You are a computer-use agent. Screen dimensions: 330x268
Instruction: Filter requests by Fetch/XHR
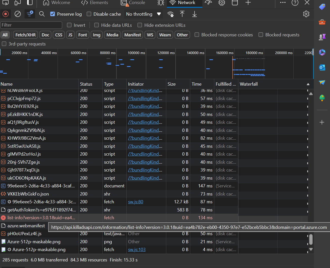[x=26, y=35]
